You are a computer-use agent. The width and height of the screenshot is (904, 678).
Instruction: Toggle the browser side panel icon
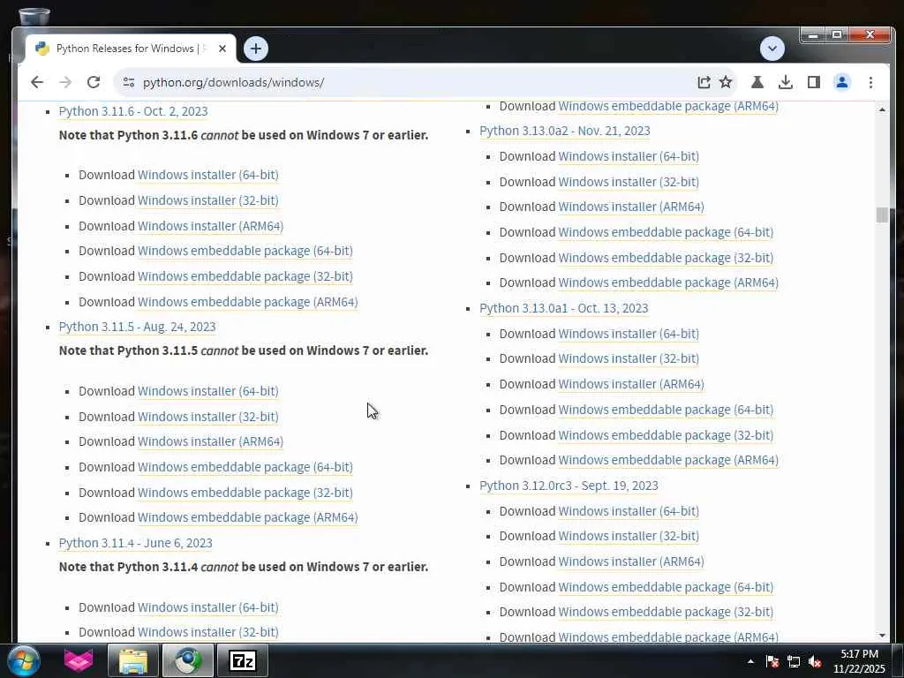pos(813,82)
